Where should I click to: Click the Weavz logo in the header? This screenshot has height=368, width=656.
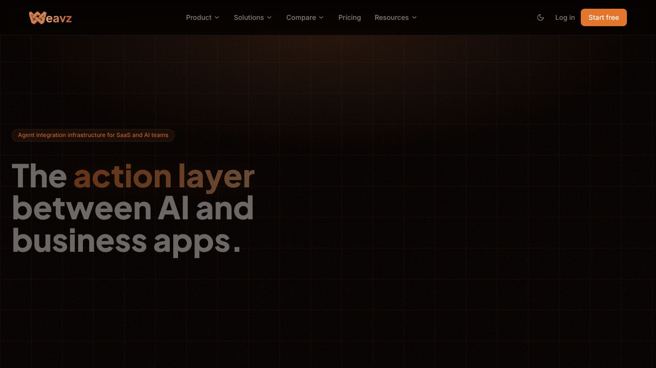pos(50,17)
